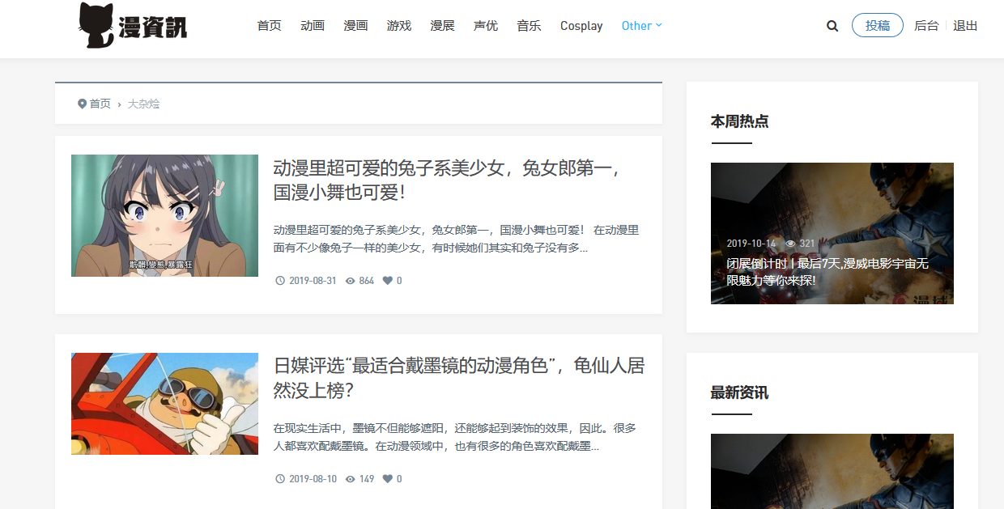Like the sunglasses article heart icon
This screenshot has width=1004, height=509.
point(387,479)
